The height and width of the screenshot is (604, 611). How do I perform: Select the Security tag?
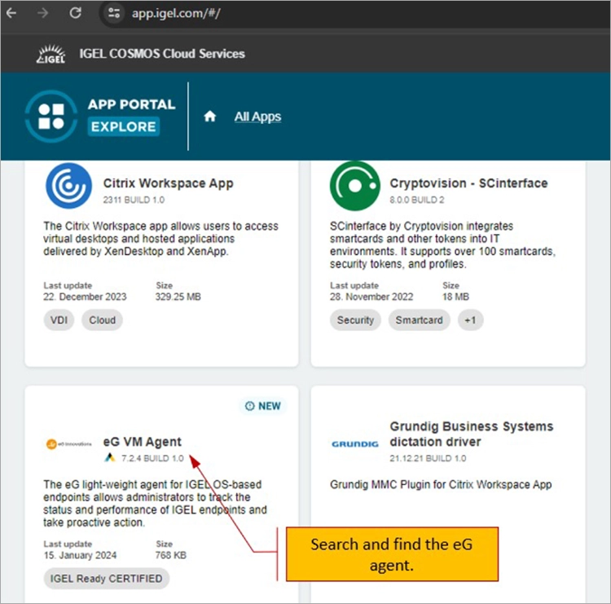[x=355, y=320]
